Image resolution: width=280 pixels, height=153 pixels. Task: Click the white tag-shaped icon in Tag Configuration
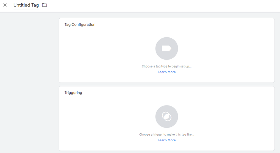click(167, 48)
